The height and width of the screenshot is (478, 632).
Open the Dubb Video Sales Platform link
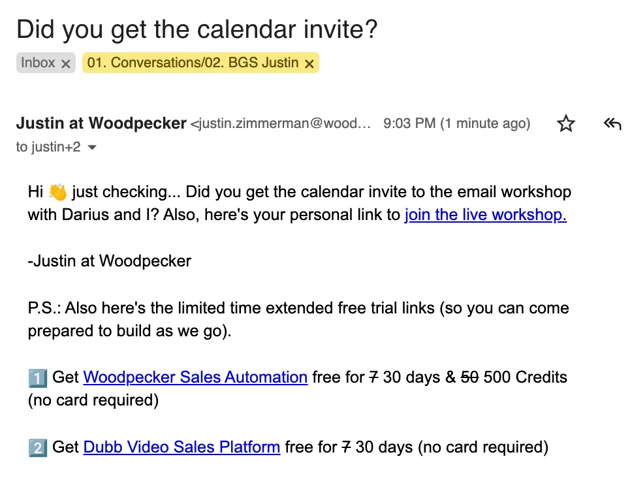(182, 447)
